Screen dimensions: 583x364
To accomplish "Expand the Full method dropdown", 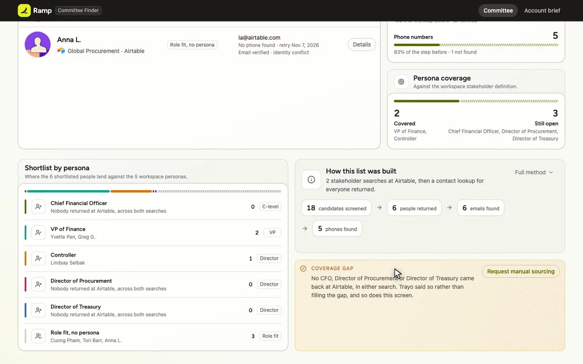I will pyautogui.click(x=534, y=172).
